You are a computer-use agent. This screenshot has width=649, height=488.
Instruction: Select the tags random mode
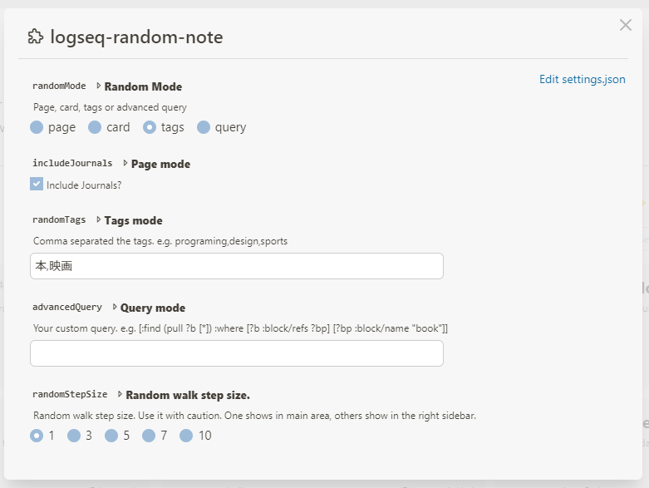click(x=150, y=127)
